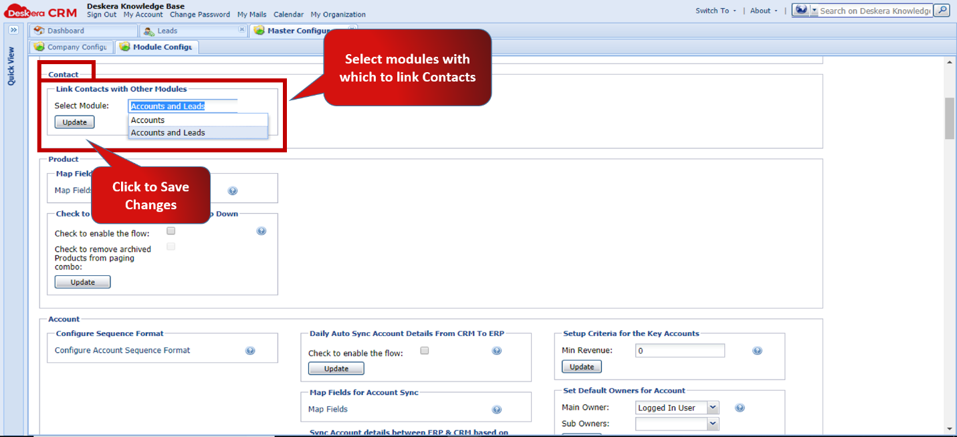This screenshot has height=437, width=957.
Task: Click the globe icon in the search bar
Action: tap(801, 9)
